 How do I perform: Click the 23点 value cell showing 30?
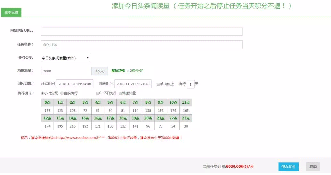186,126
